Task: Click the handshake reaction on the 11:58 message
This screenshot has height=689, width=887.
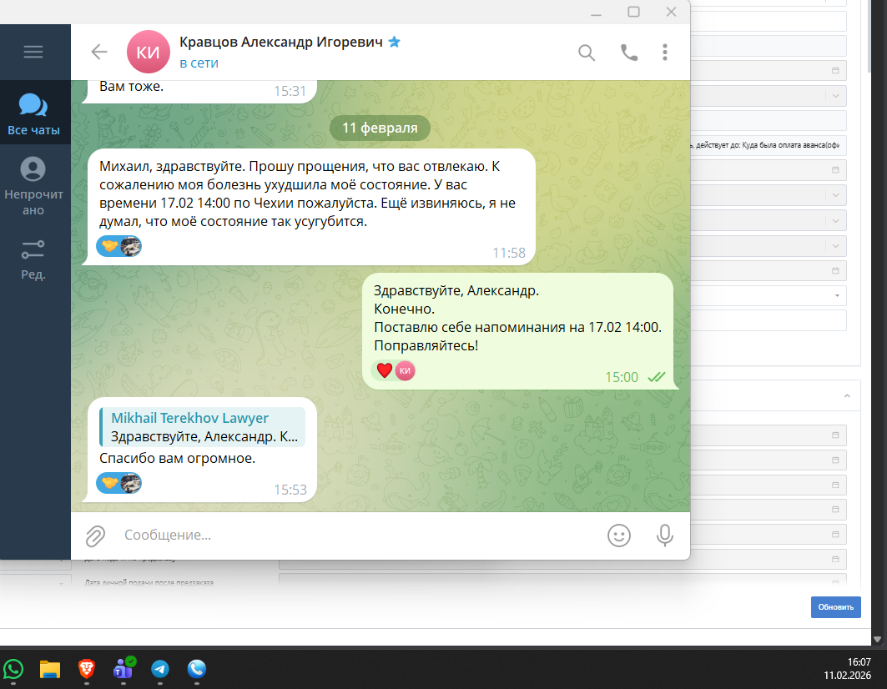Action: tap(118, 246)
